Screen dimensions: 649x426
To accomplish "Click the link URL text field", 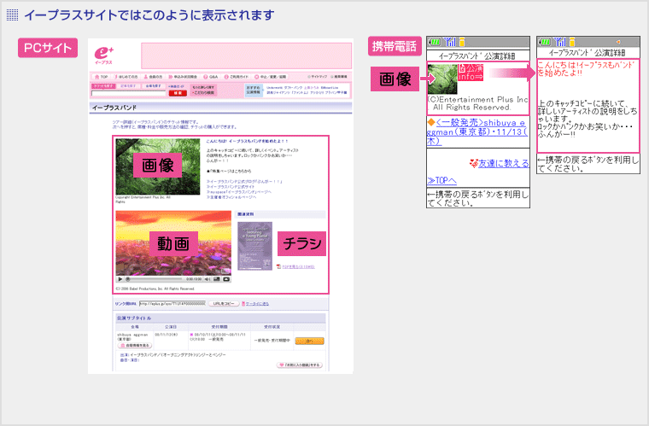I will (172, 304).
